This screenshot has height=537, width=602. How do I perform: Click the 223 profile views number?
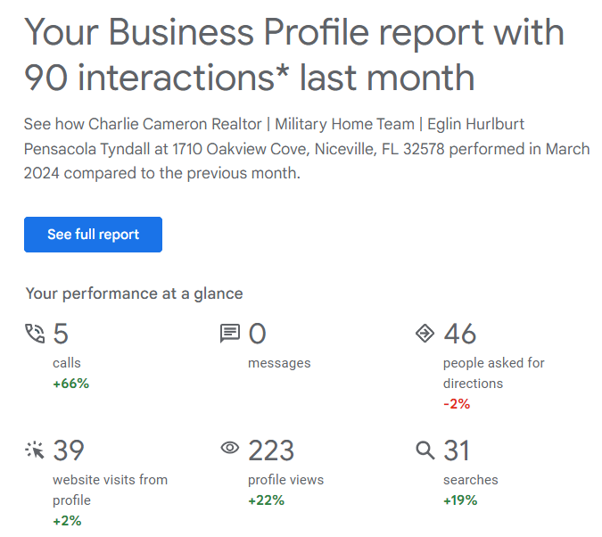tap(271, 450)
